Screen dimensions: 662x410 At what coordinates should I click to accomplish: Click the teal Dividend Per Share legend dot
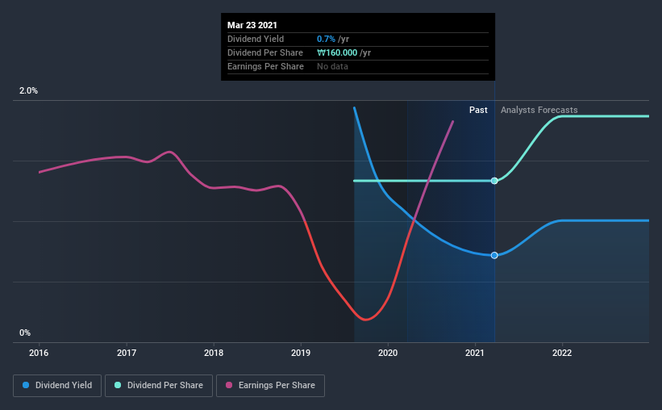click(x=118, y=385)
